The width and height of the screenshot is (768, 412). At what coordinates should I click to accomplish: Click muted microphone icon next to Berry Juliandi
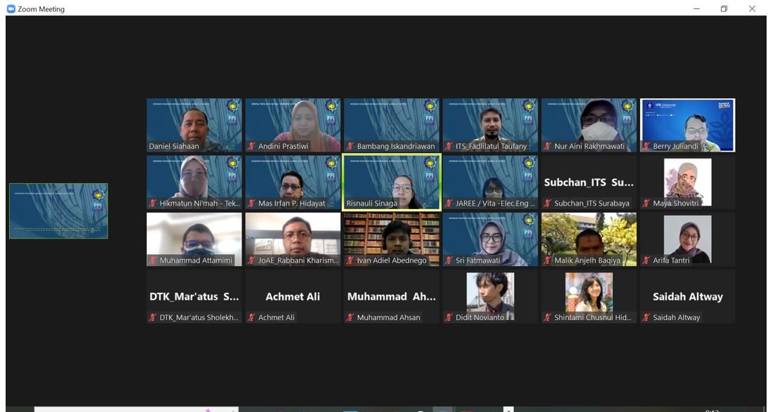click(647, 147)
